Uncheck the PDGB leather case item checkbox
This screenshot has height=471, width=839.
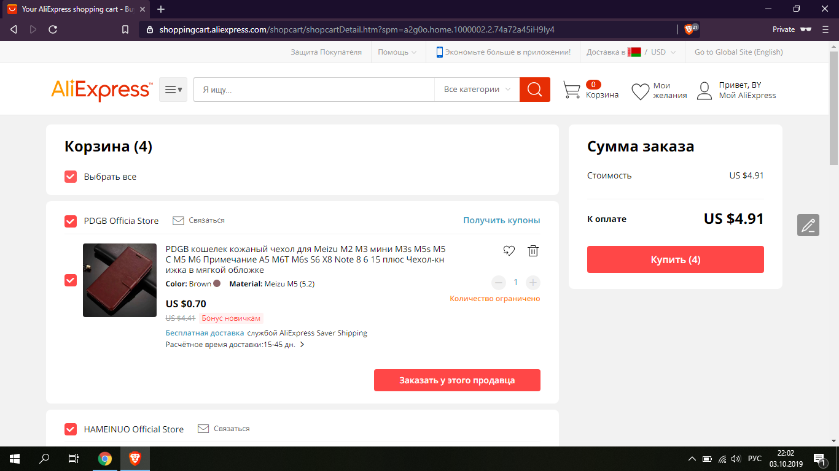click(71, 280)
